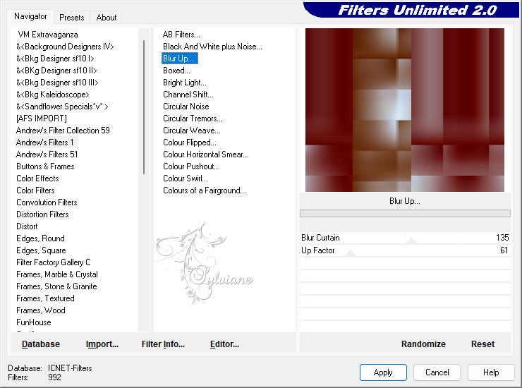
Task: Select &<Bkg Designer sf10 III> group
Action: pos(57,83)
